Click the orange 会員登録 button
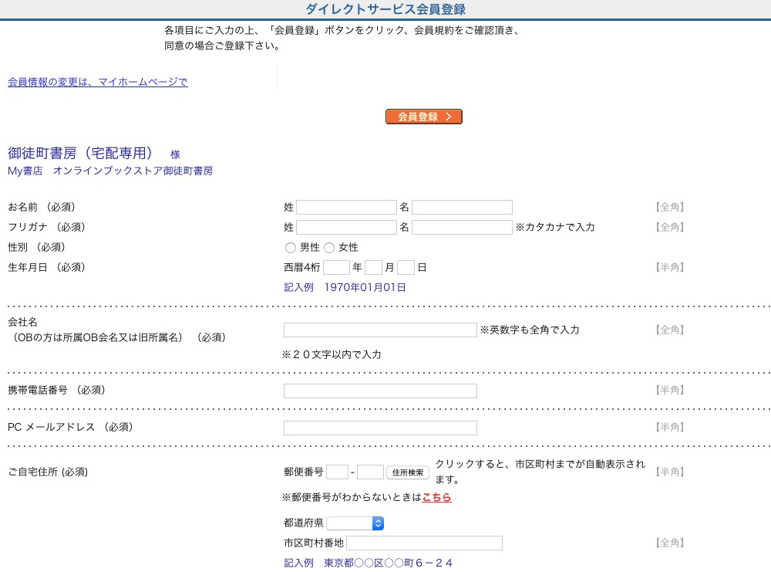Image resolution: width=771 pixels, height=572 pixels. tap(424, 117)
